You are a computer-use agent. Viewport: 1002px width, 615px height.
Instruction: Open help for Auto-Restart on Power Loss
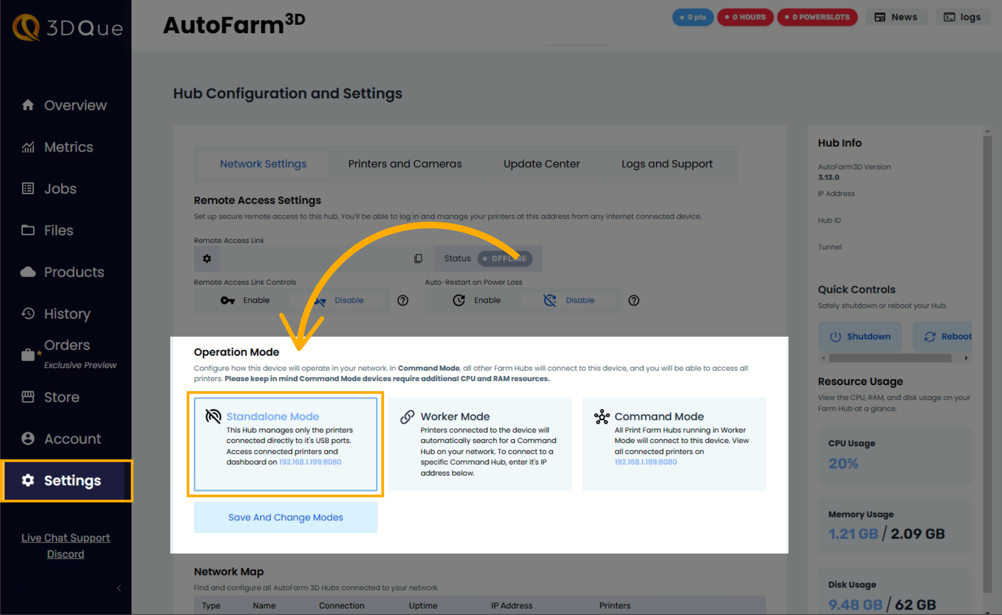(633, 300)
